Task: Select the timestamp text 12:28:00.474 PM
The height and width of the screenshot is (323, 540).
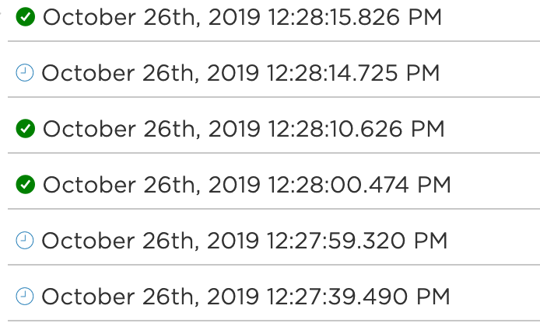Action: coord(359,185)
